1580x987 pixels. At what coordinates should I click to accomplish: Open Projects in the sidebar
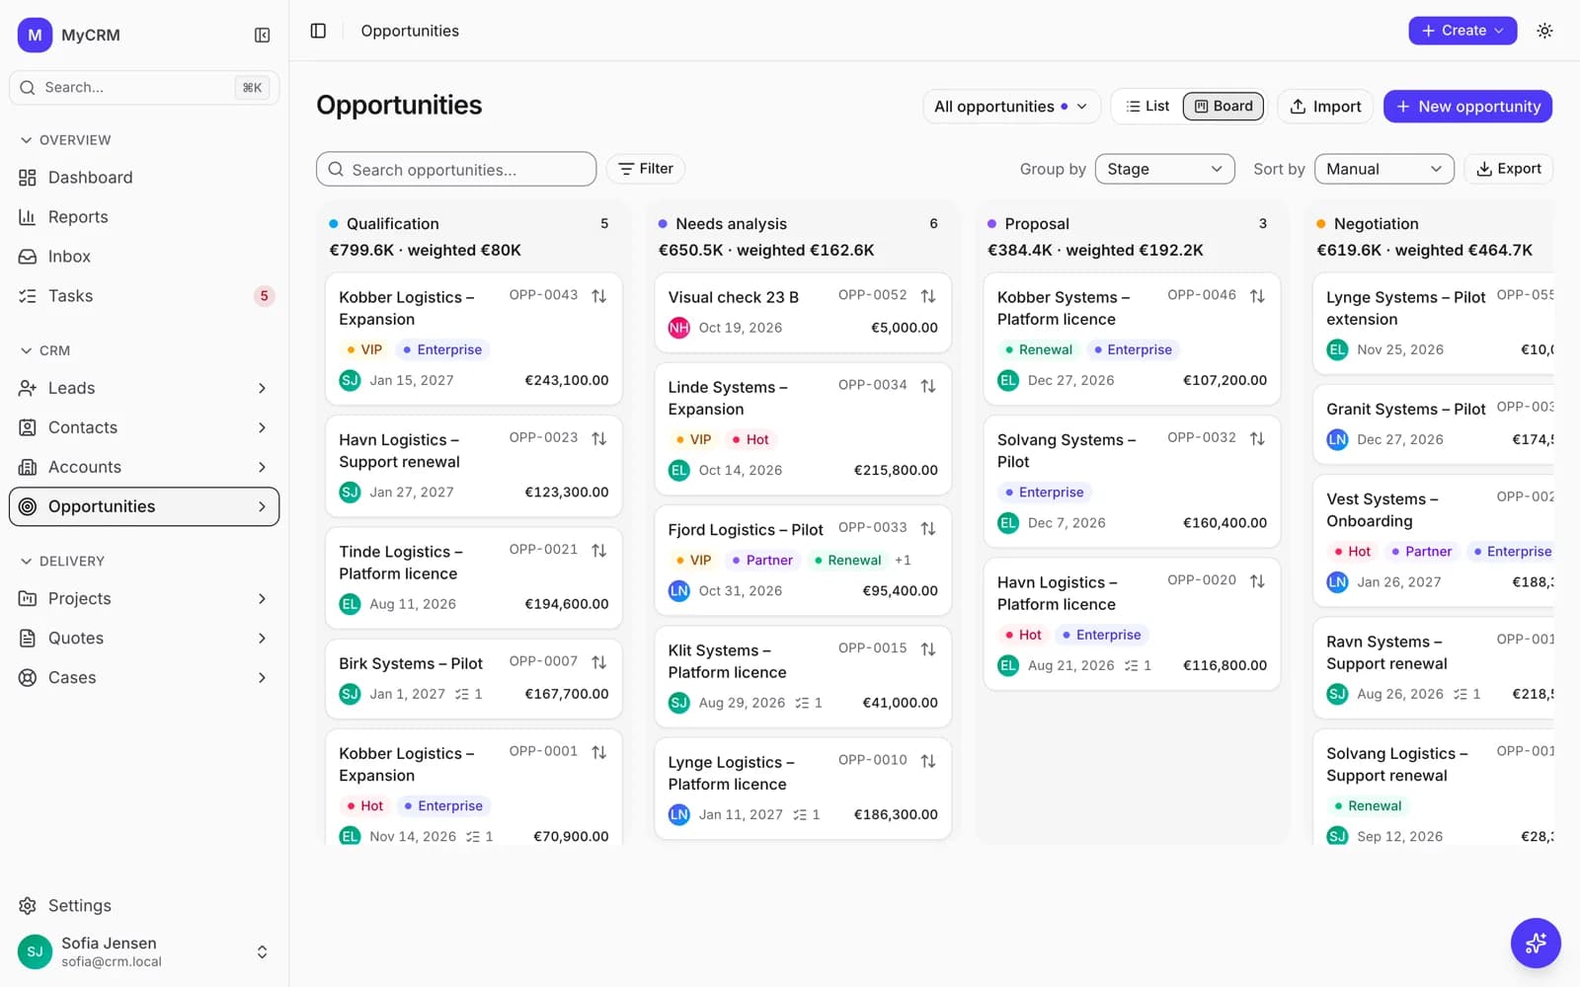[x=144, y=599]
